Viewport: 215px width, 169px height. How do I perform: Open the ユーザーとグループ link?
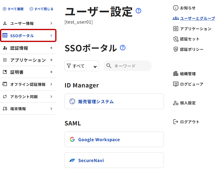coord(197,18)
